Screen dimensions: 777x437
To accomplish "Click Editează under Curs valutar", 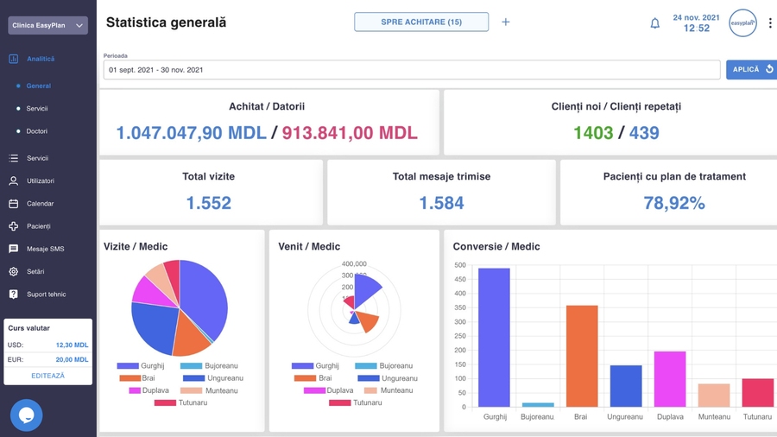I will 48,376.
